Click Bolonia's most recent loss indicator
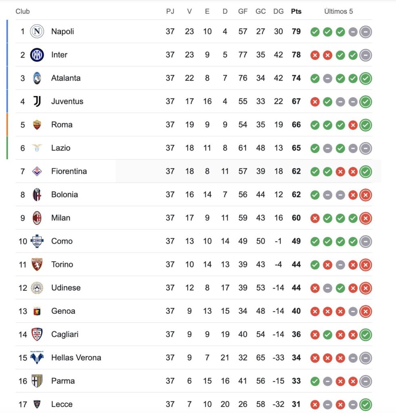The image size is (396, 413). [366, 195]
